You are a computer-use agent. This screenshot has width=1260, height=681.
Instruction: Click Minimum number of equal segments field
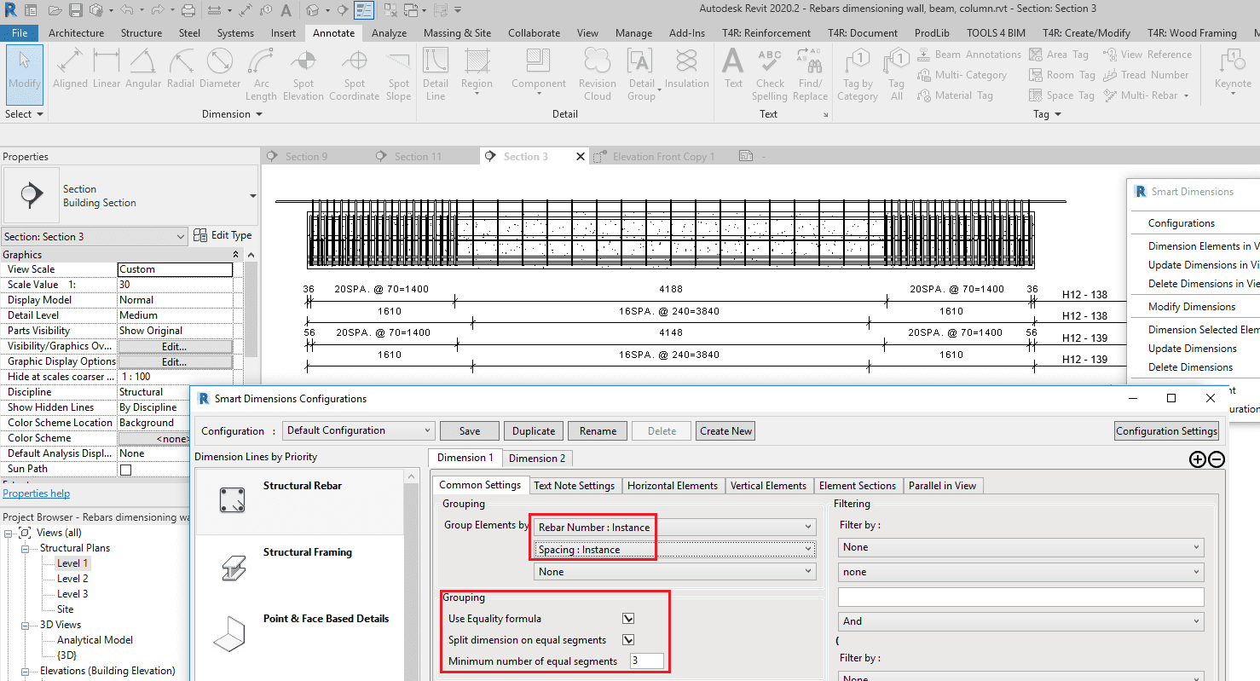pyautogui.click(x=646, y=661)
